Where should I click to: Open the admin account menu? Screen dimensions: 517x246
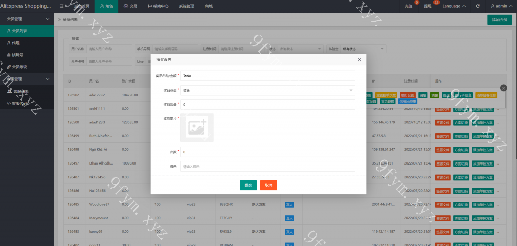coord(502,6)
